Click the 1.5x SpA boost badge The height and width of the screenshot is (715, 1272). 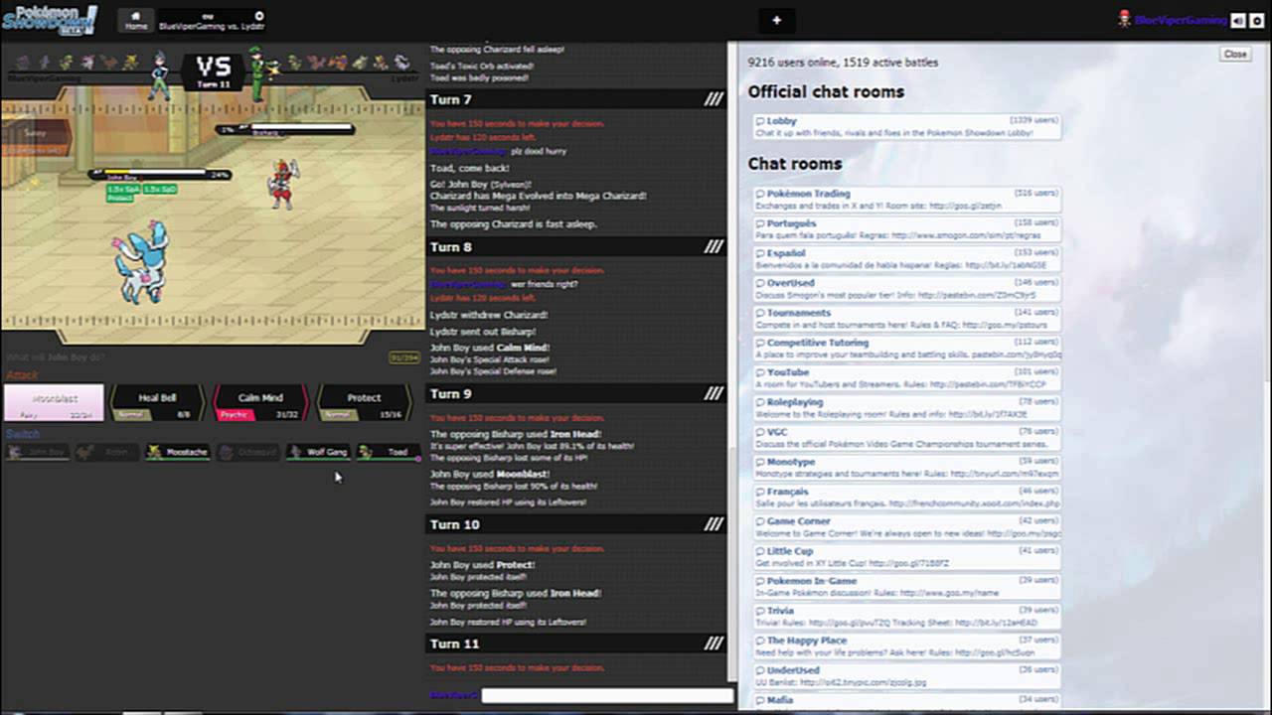tap(122, 189)
